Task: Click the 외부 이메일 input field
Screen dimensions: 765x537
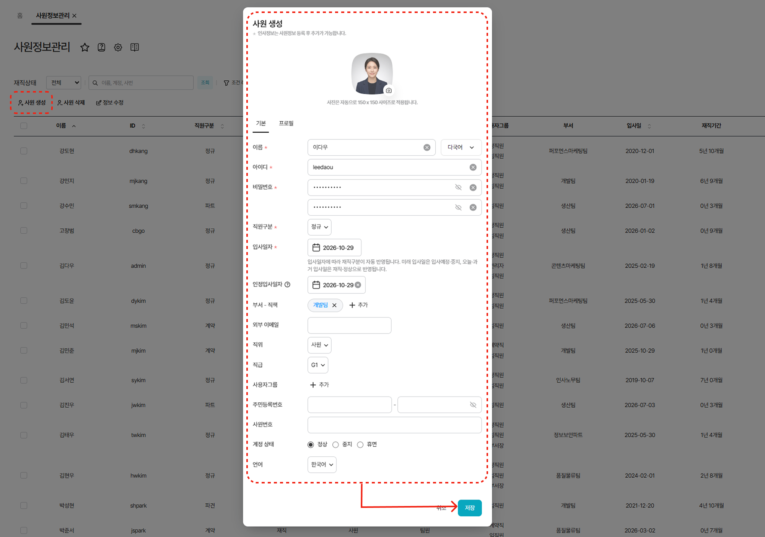Action: tap(350, 325)
